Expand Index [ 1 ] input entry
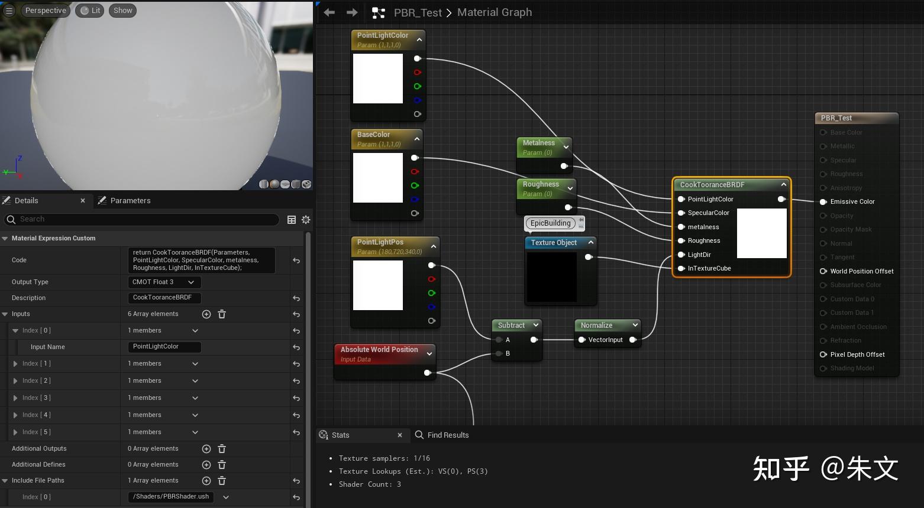Image resolution: width=924 pixels, height=508 pixels. click(15, 364)
